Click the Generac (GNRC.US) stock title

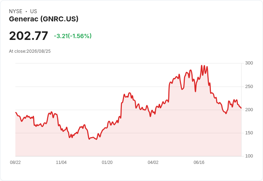coord(44,19)
